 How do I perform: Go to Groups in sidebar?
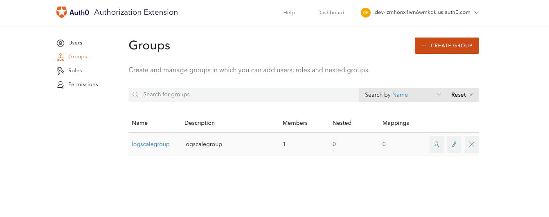(x=78, y=57)
